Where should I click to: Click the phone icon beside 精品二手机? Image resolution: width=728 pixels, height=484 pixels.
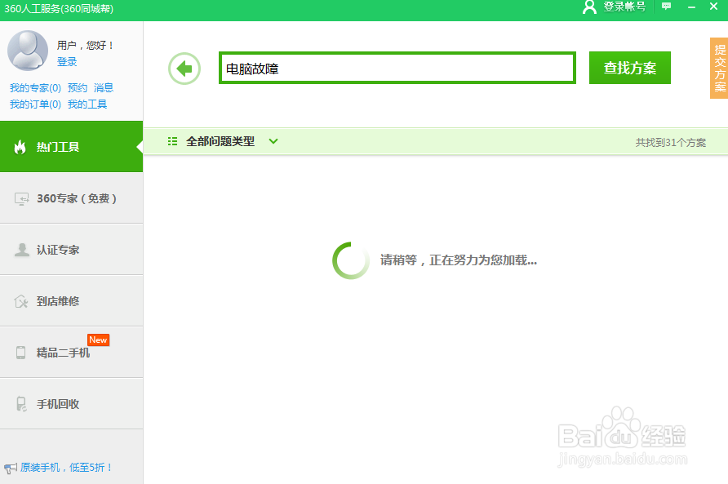tap(21, 353)
